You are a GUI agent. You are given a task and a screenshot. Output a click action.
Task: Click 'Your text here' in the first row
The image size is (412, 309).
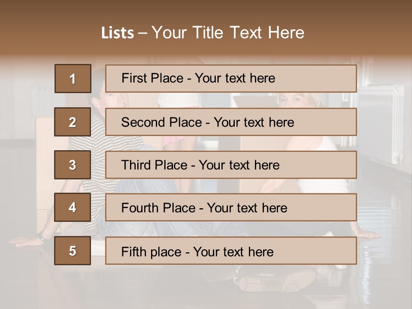(x=235, y=78)
